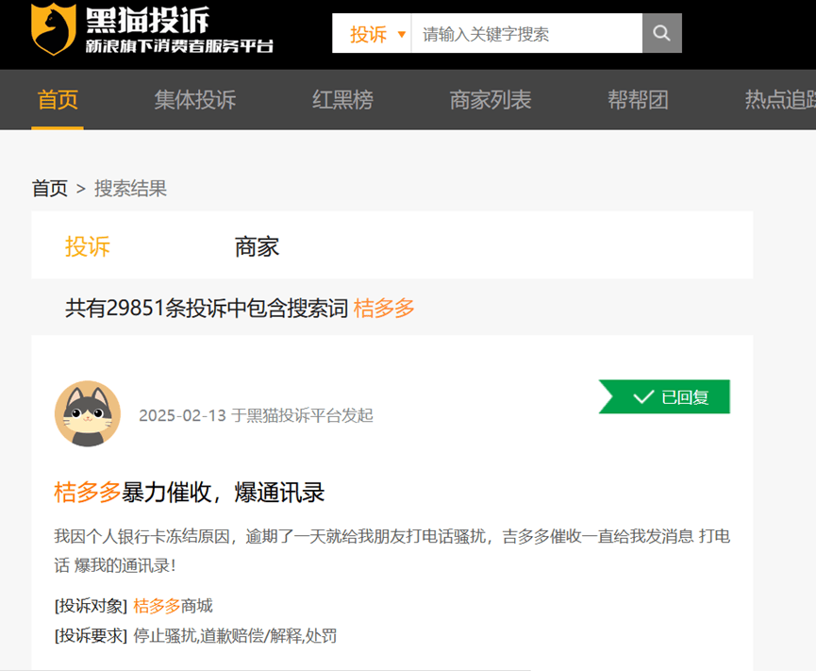The height and width of the screenshot is (671, 816).
Task: Click the 黑猫投诉 shield cat logo
Action: coord(54,28)
